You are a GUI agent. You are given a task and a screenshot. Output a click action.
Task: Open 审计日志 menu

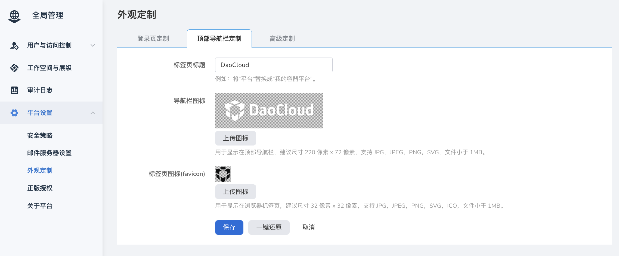point(51,90)
